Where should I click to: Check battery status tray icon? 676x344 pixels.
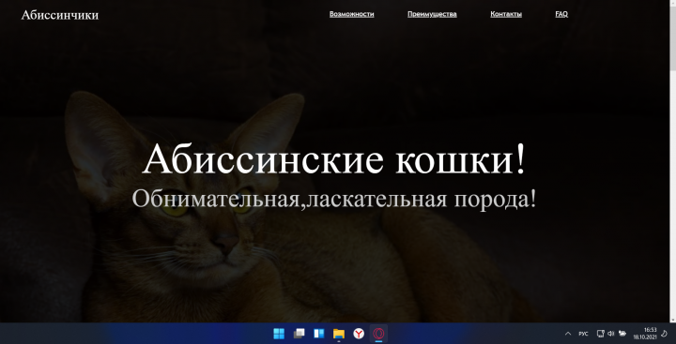[622, 334]
